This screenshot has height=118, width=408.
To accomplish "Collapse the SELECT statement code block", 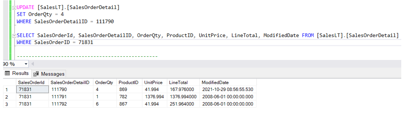I will (14, 36).
